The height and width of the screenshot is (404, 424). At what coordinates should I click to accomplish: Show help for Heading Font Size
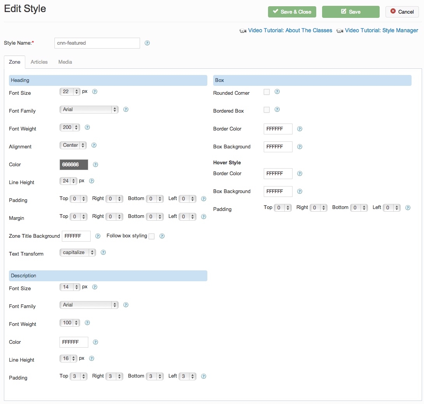[x=95, y=92]
